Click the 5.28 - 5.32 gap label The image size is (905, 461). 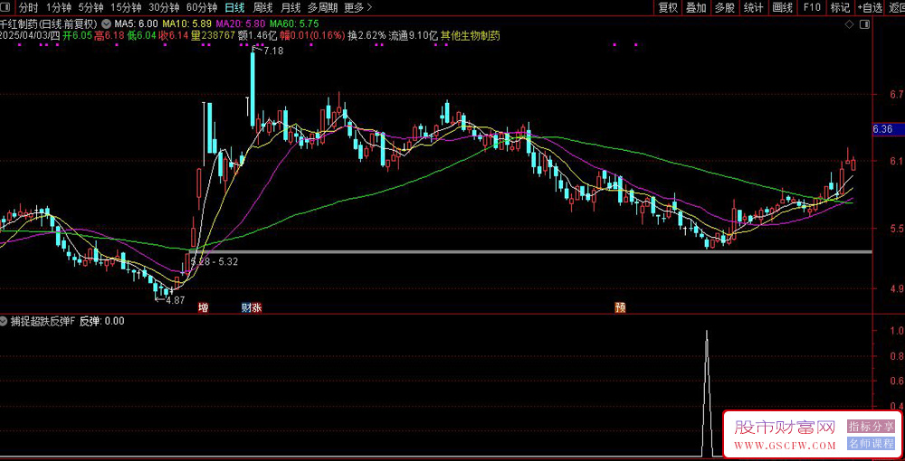(x=214, y=261)
